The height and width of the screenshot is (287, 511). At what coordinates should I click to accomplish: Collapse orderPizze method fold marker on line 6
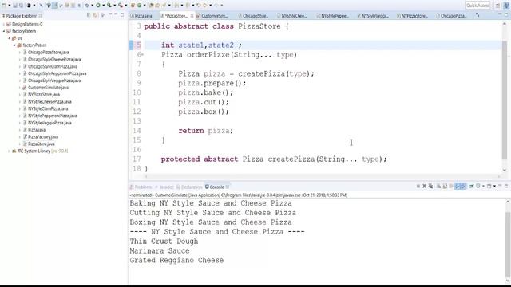142,55
